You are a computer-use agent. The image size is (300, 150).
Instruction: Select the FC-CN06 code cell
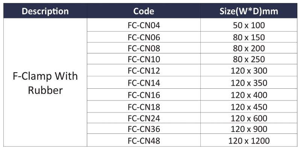tap(144, 37)
